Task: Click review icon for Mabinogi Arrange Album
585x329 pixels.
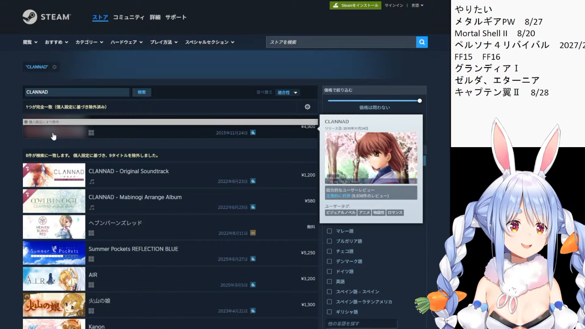Action: coord(253,207)
